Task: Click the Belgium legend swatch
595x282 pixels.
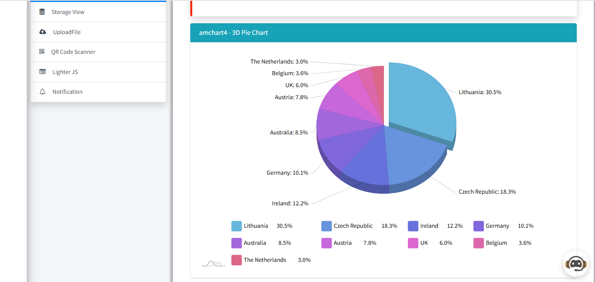Action: click(x=479, y=243)
